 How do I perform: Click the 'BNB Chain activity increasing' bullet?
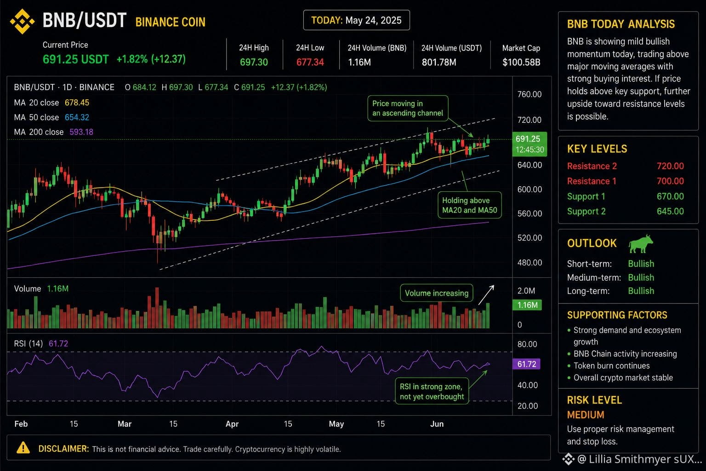[x=622, y=354]
